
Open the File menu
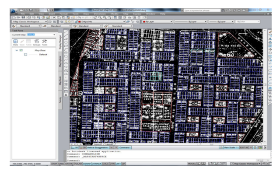point(23,14)
